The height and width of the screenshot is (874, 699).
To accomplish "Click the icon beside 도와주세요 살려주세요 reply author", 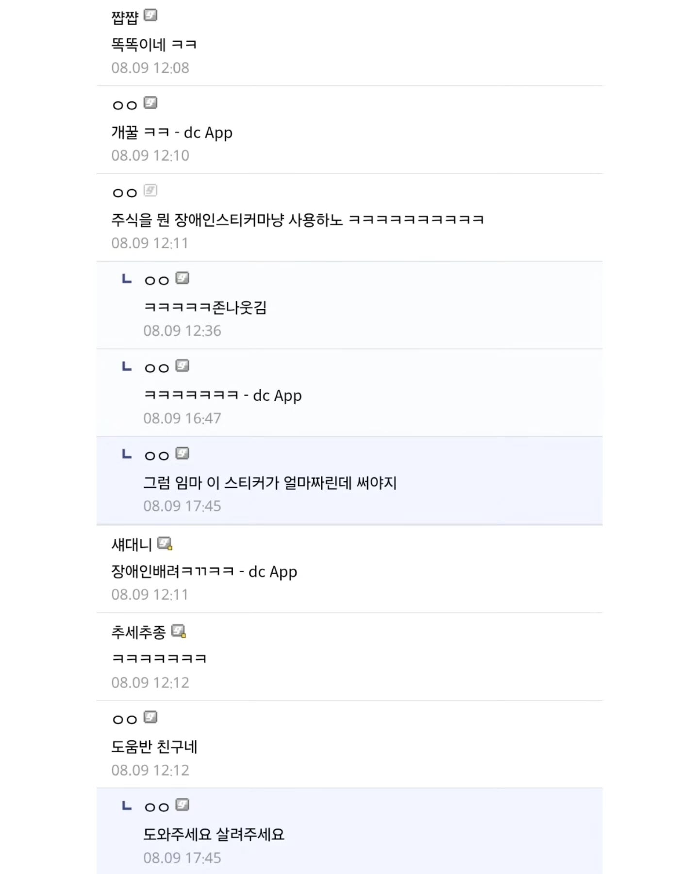I will point(182,805).
